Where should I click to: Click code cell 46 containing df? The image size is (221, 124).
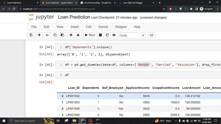pos(138,75)
